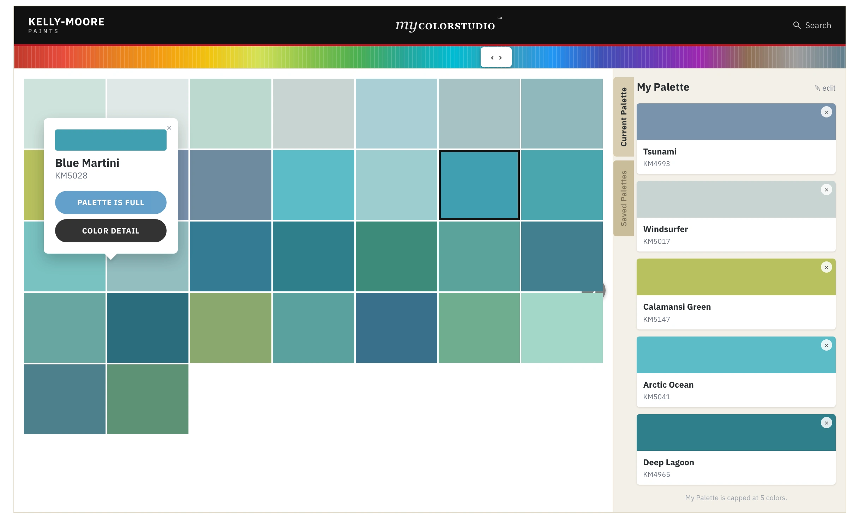859x515 pixels.
Task: Remove Tsunami from palette
Action: pos(826,112)
